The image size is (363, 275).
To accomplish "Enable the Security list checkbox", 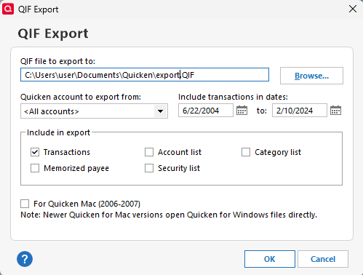I will pyautogui.click(x=149, y=168).
